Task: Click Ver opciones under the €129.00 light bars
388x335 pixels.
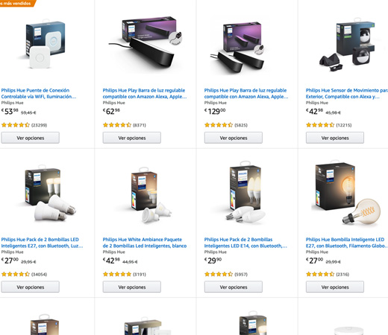Action: click(234, 138)
